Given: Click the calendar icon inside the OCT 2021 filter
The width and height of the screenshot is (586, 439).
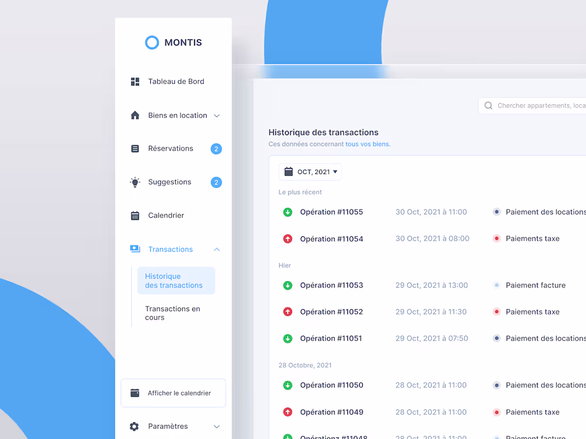Looking at the screenshot, I should coord(289,171).
